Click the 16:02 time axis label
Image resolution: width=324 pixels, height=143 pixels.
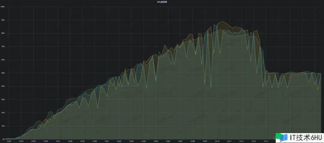119,141
